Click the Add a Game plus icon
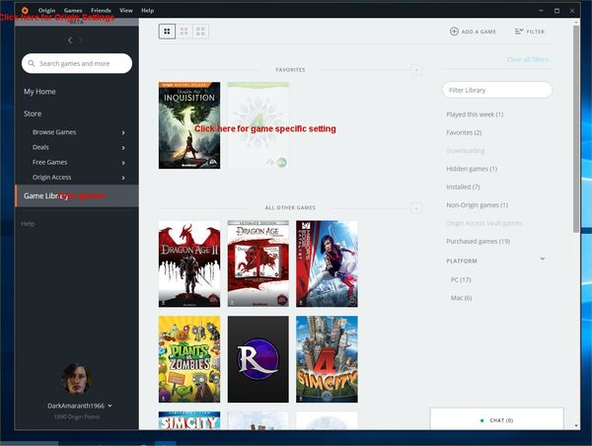The image size is (592, 446). (454, 32)
